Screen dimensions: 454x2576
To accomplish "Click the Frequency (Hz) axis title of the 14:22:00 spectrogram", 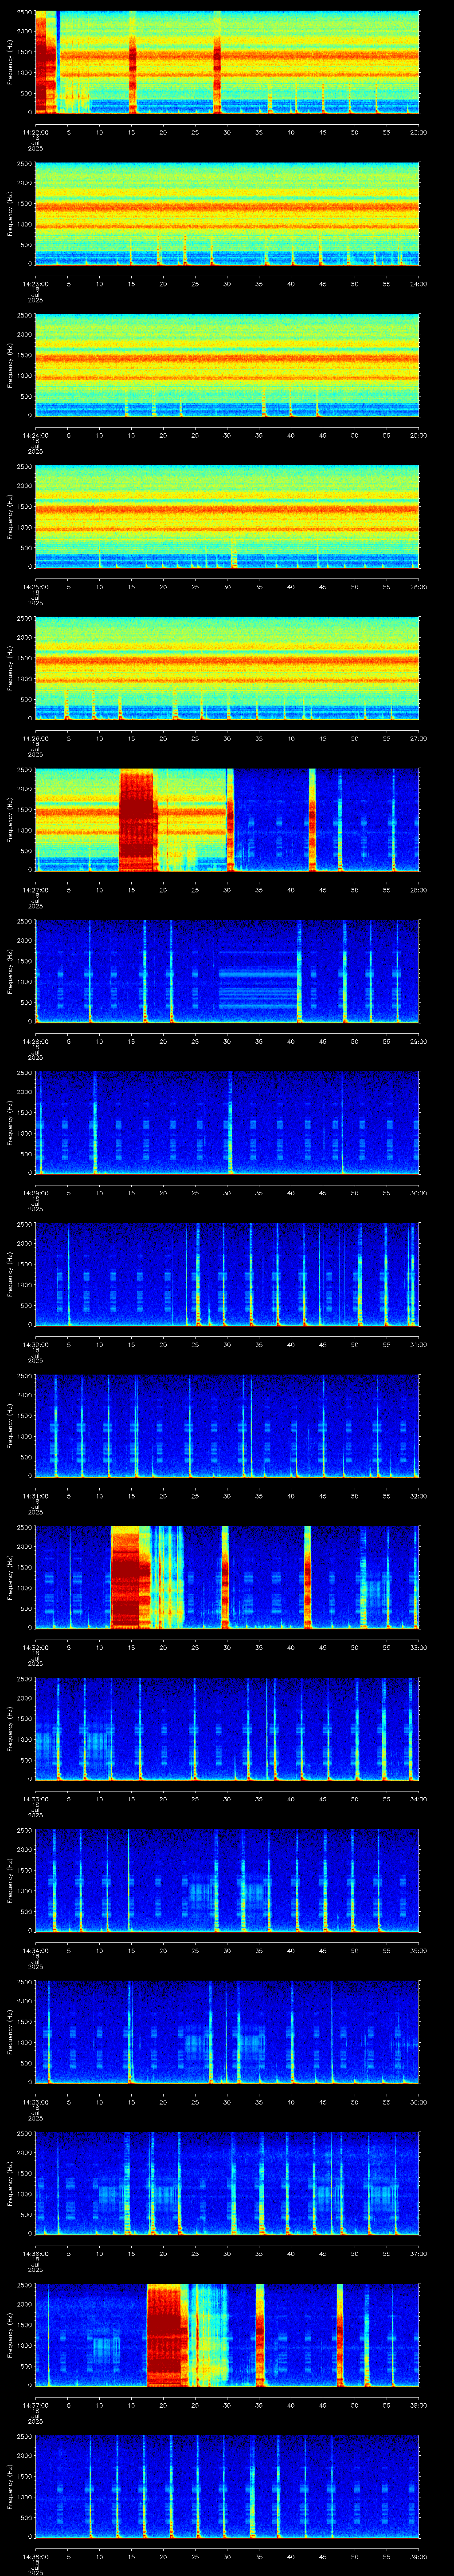I will (x=11, y=62).
